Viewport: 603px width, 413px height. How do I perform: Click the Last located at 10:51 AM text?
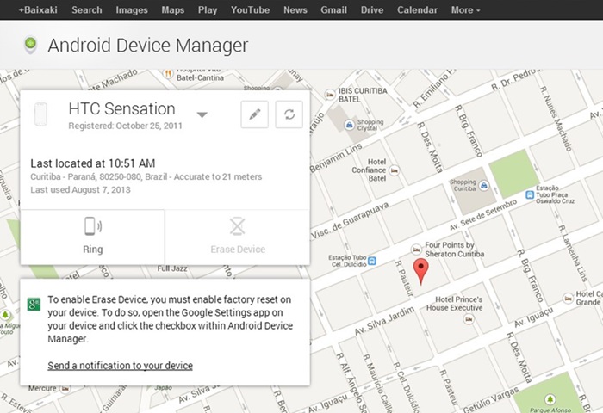(x=93, y=163)
